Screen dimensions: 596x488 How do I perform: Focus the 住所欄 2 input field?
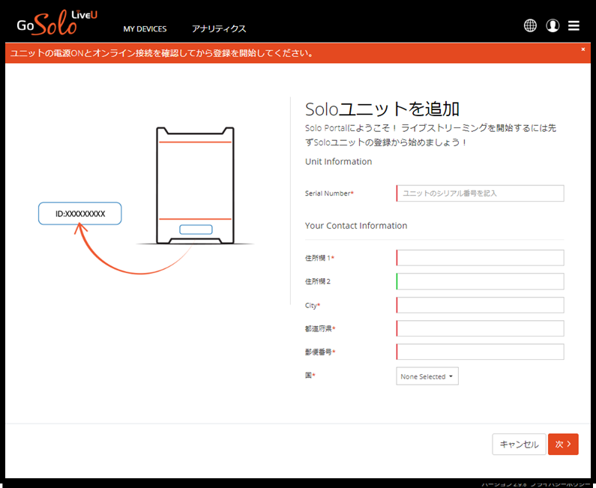(480, 281)
